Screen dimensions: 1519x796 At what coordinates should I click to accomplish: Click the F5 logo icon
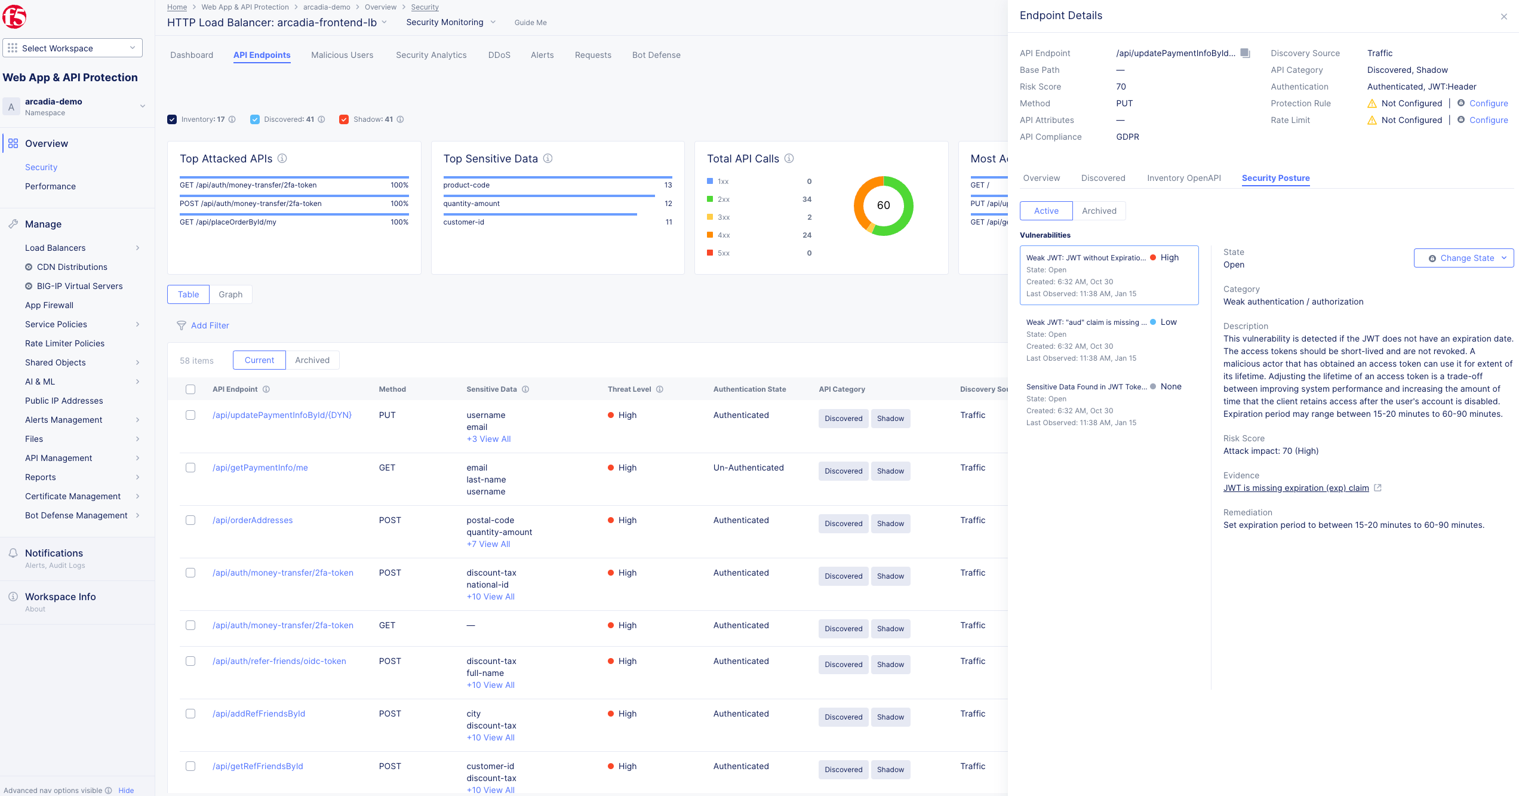tap(14, 16)
